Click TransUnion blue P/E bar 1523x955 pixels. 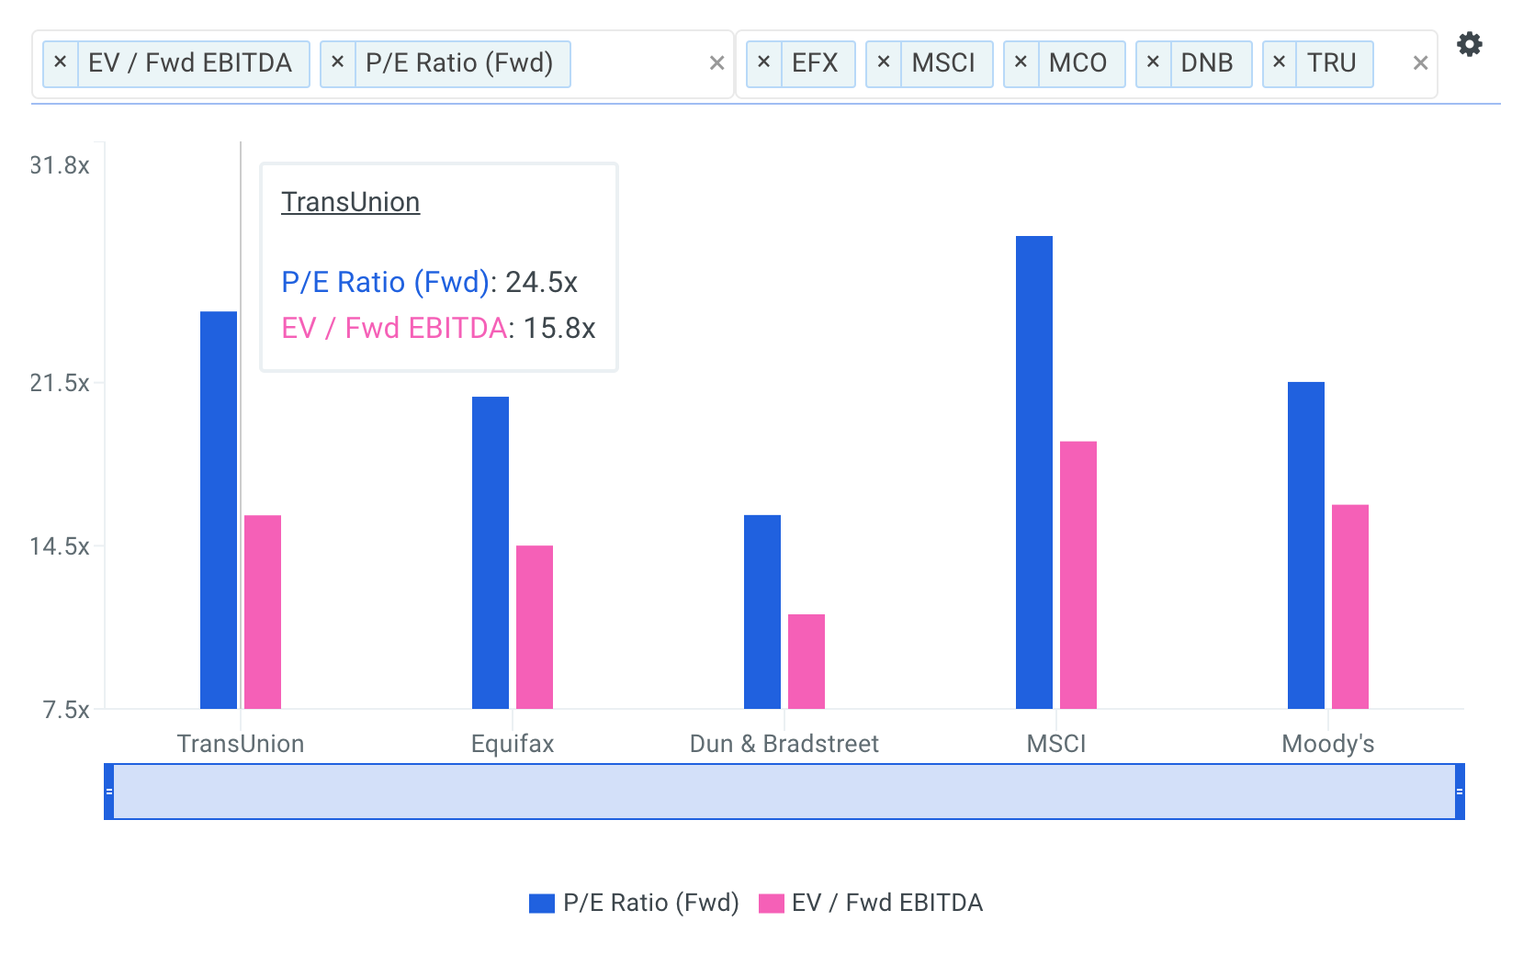coord(219,511)
